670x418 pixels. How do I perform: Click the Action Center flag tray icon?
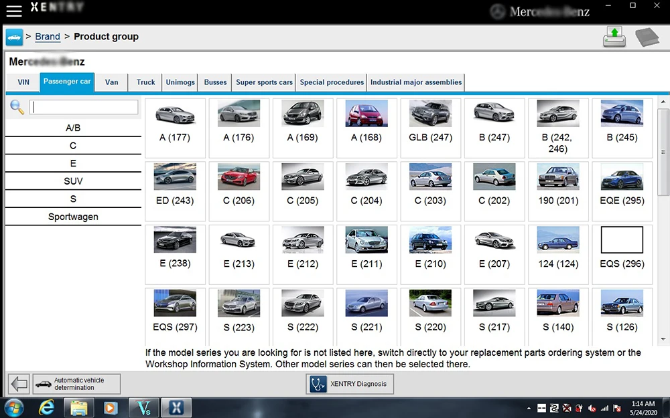tap(616, 408)
